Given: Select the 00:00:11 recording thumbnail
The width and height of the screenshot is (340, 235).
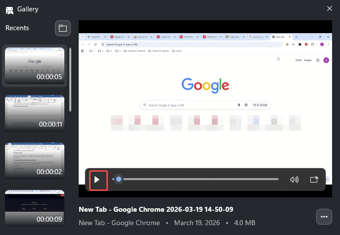Looking at the screenshot, I should (35, 113).
